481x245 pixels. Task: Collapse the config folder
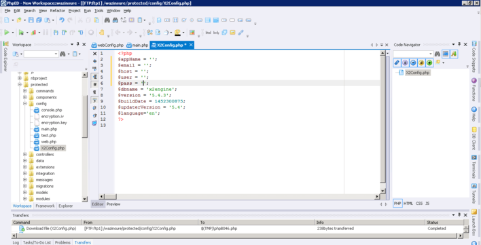pyautogui.click(x=25, y=104)
